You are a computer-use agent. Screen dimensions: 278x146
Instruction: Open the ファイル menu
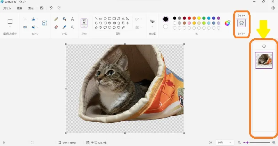pyautogui.click(x=7, y=8)
